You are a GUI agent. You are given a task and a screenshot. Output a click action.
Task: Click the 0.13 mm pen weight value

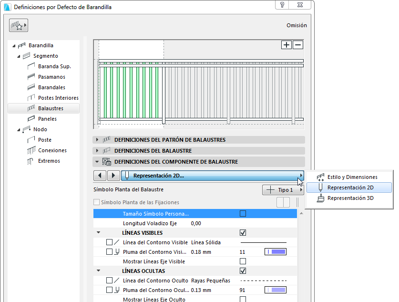201,290
